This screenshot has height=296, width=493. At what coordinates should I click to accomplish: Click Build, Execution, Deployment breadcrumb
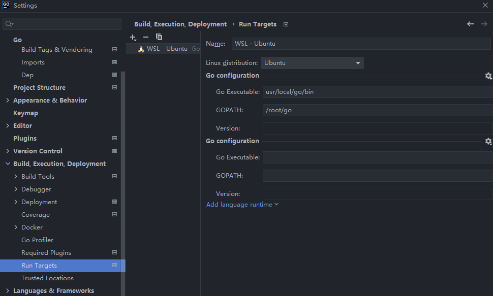coord(180,24)
